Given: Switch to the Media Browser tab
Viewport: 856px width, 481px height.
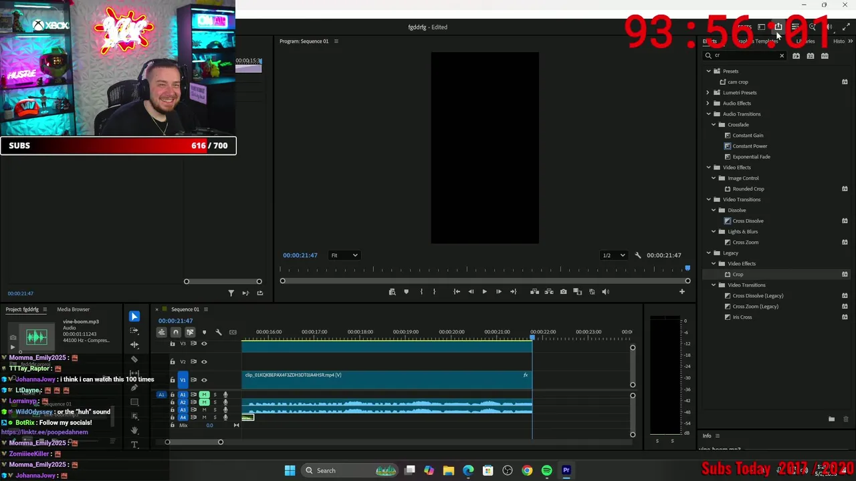Looking at the screenshot, I should (73, 309).
